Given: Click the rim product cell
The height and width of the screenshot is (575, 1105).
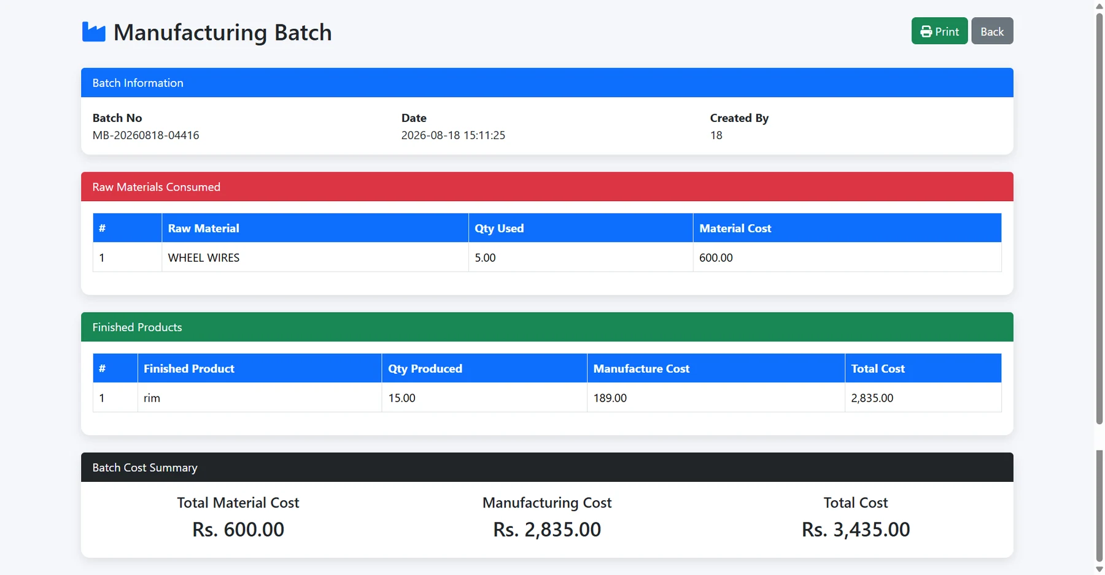Looking at the screenshot, I should [x=260, y=398].
